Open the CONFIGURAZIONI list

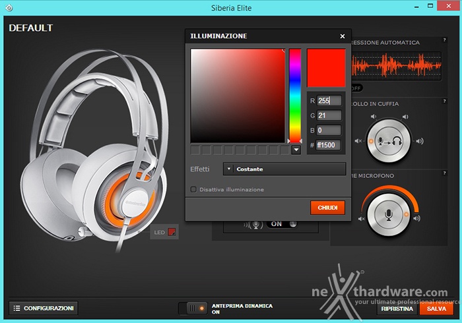coord(44,308)
